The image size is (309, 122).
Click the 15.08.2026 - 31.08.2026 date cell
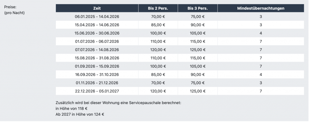click(x=97, y=58)
